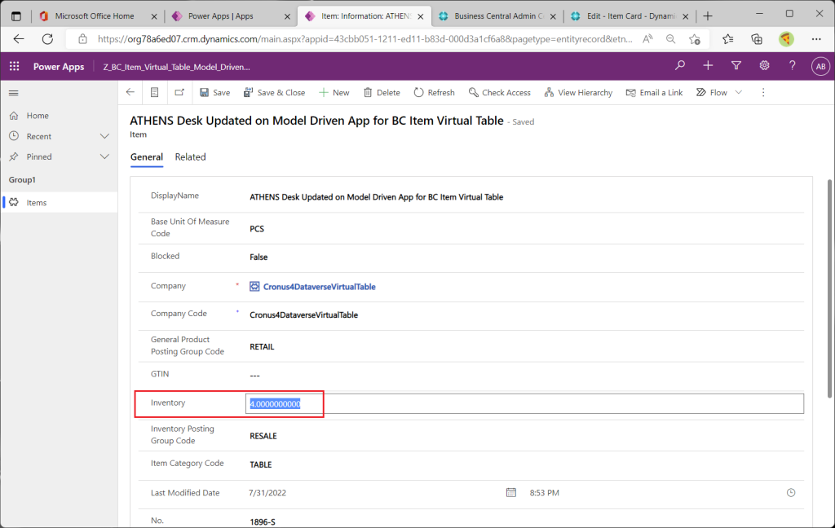
Task: Expand the Flow dropdown chevron
Action: 739,93
